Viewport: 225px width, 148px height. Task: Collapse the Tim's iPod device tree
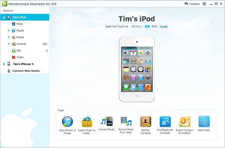(4, 17)
